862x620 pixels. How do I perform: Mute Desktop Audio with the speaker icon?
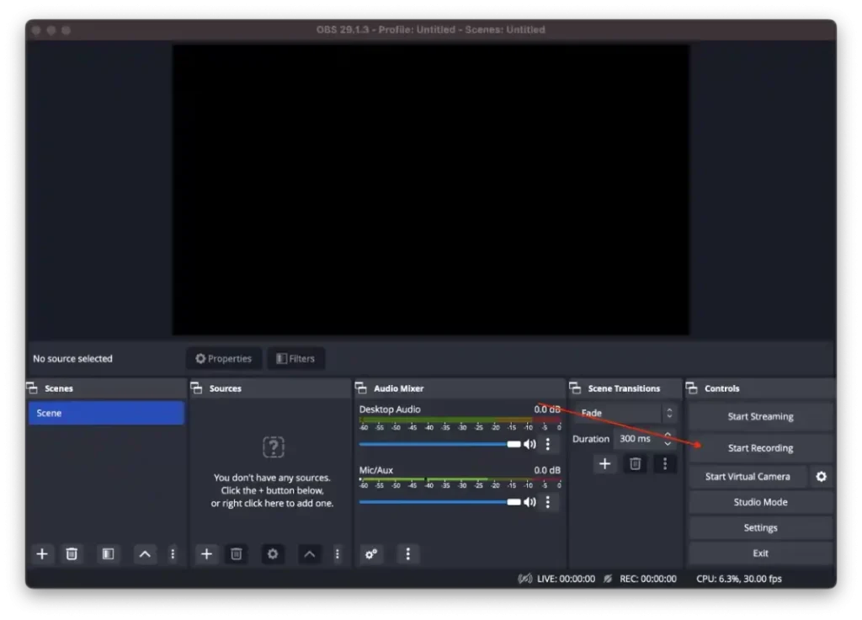(x=530, y=444)
